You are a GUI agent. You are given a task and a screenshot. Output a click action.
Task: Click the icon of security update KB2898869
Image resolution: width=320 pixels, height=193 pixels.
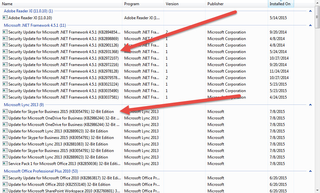(5, 38)
